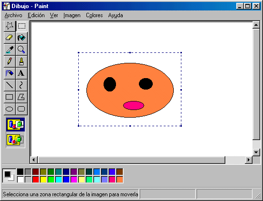The image size is (263, 201).
Task: Expand the Colores menu
Action: click(94, 15)
